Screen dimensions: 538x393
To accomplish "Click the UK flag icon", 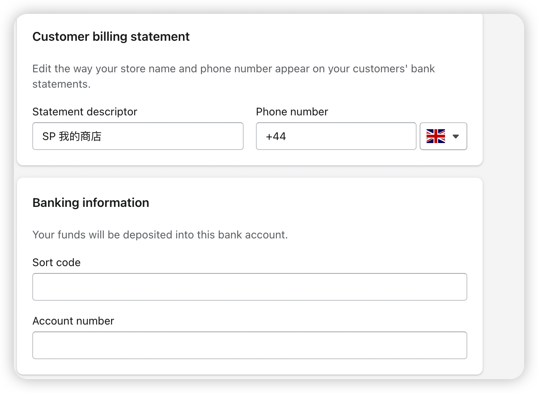I will point(435,136).
